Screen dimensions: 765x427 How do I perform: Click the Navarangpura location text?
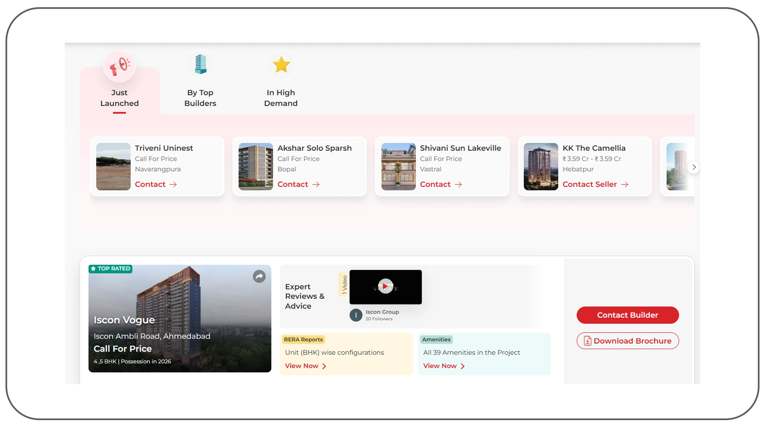(x=158, y=169)
